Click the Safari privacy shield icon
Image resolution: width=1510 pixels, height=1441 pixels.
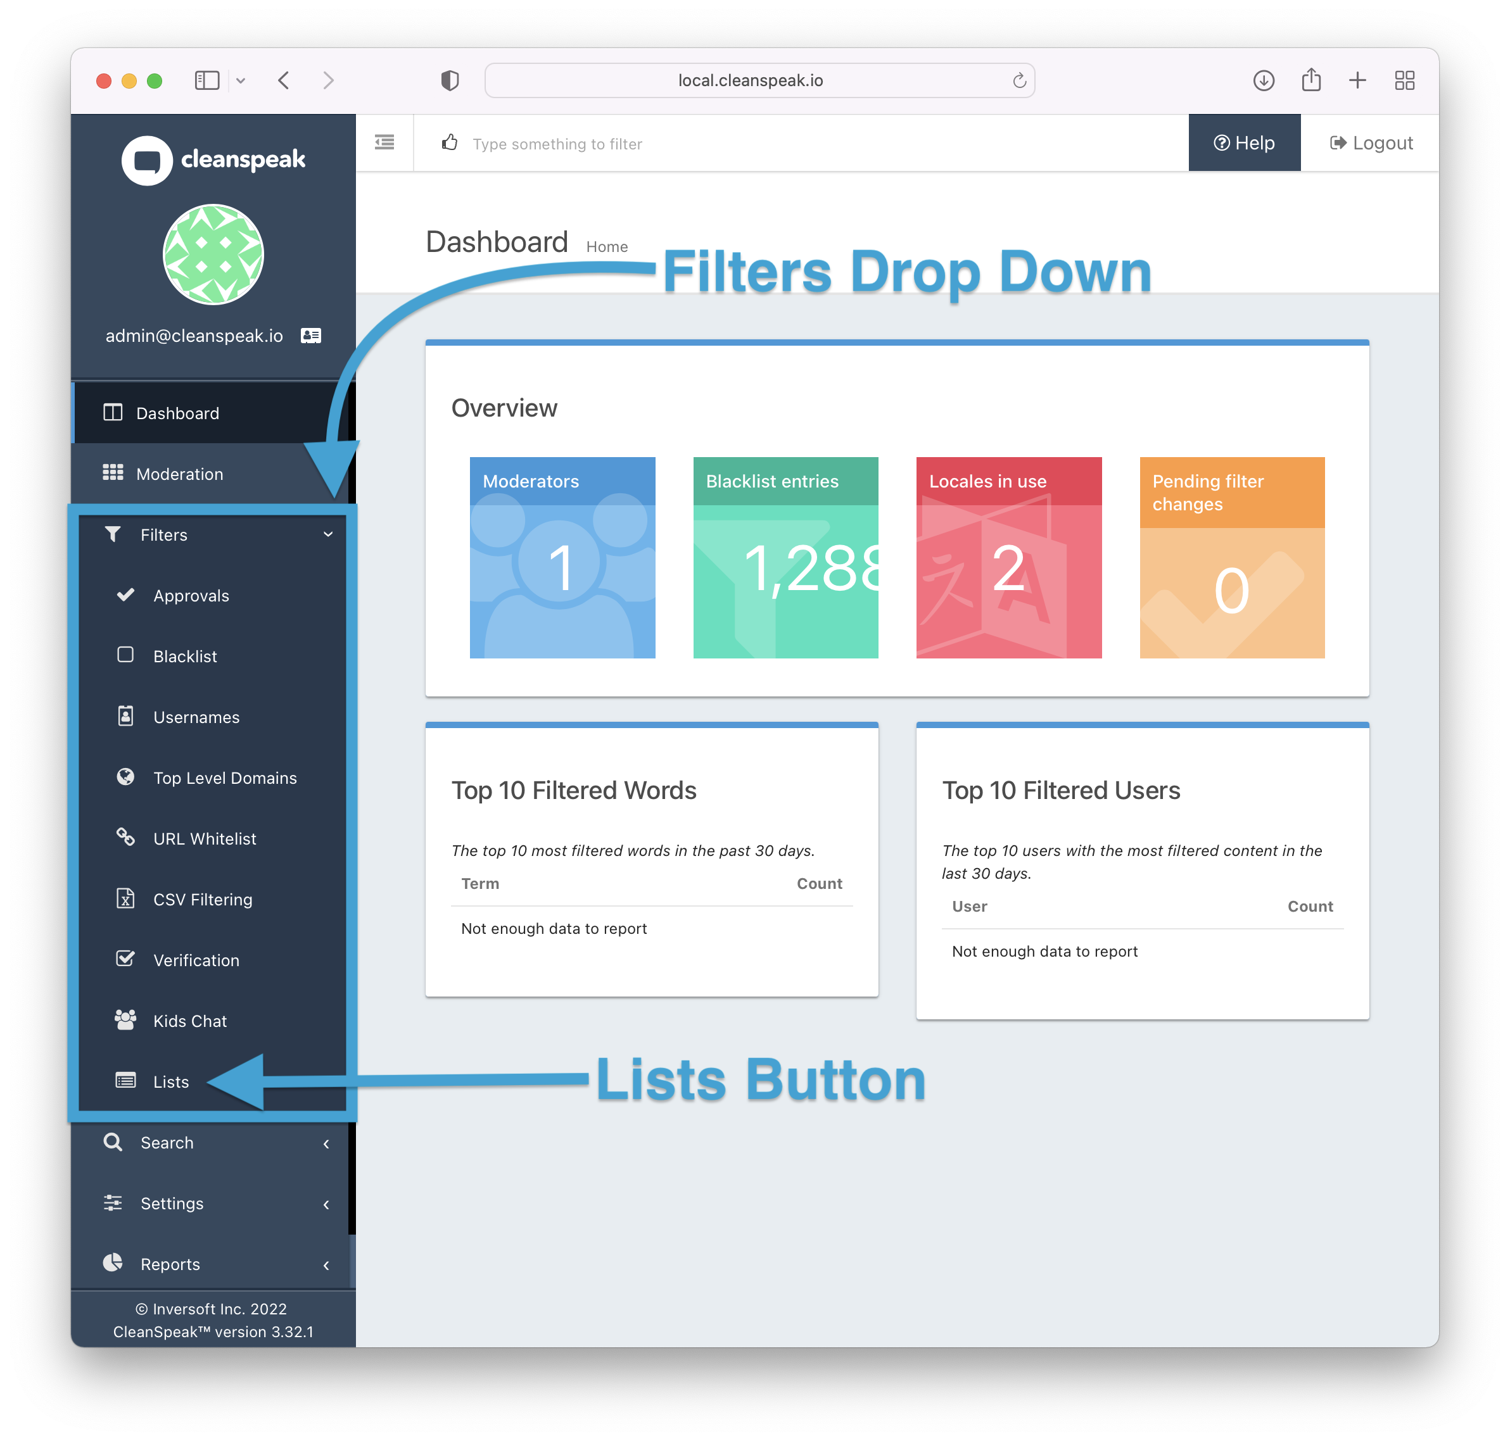pos(450,80)
